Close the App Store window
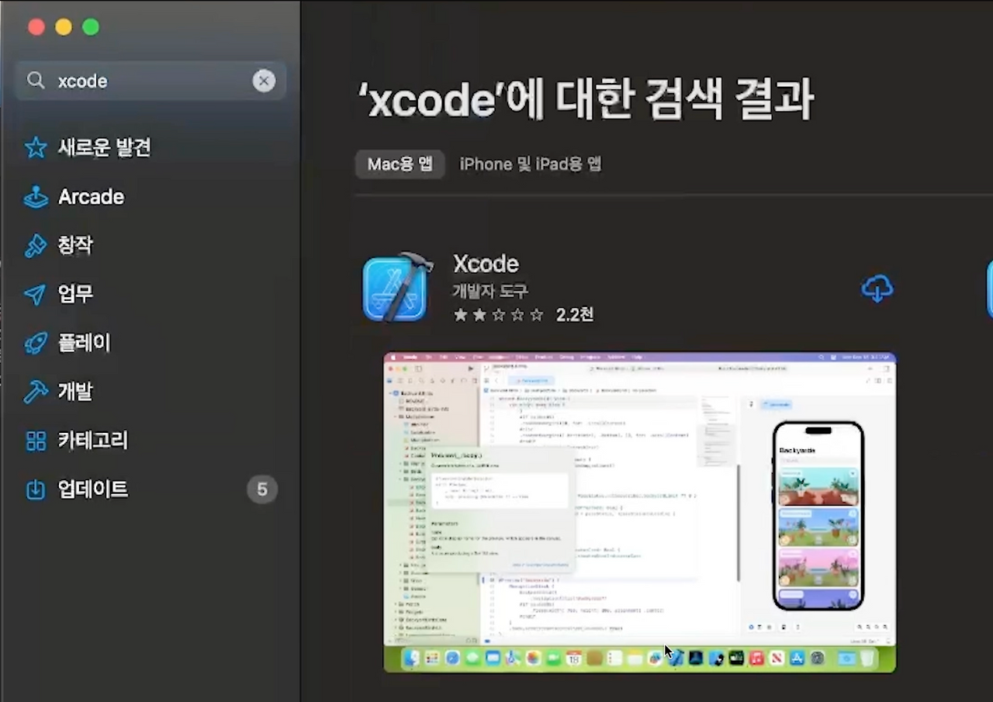Viewport: 993px width, 702px height. (x=36, y=27)
